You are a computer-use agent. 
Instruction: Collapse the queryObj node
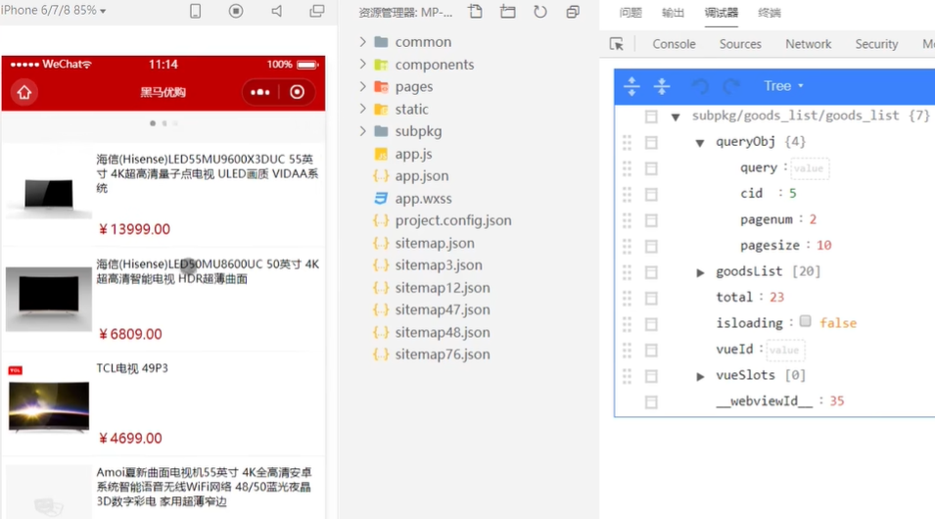tap(700, 143)
